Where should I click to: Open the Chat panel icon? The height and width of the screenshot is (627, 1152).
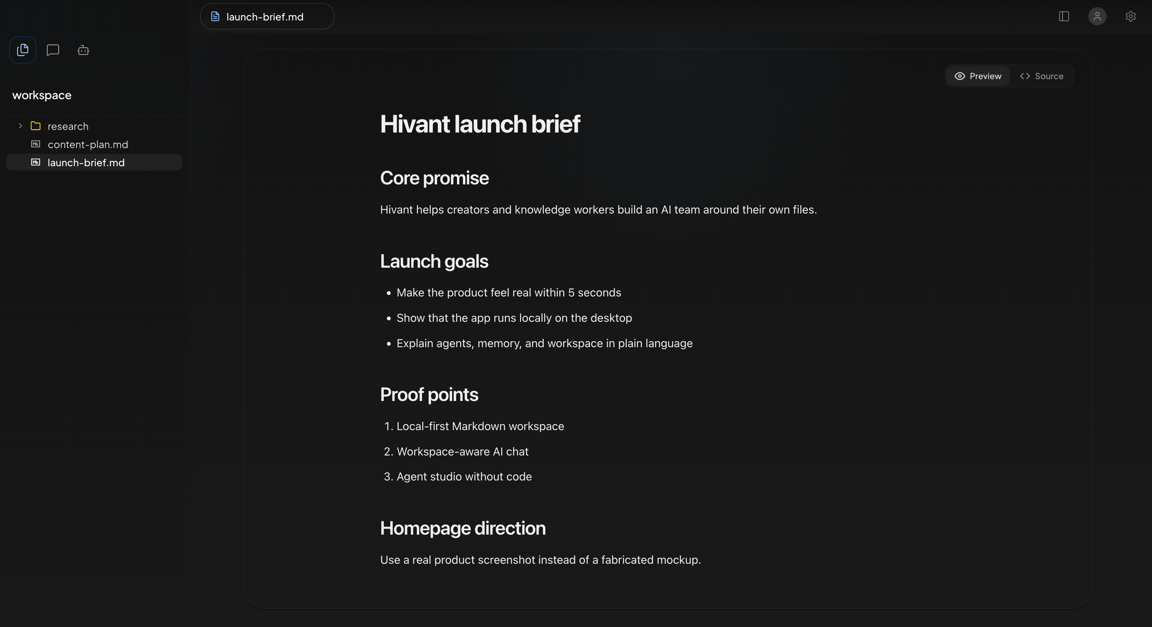(x=52, y=50)
